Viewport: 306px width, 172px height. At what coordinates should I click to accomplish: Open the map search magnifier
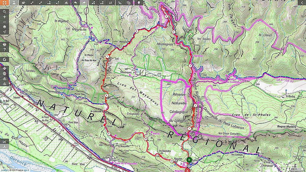click(4, 12)
